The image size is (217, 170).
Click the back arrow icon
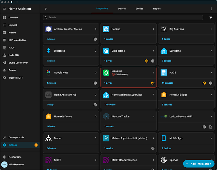[x=46, y=9]
